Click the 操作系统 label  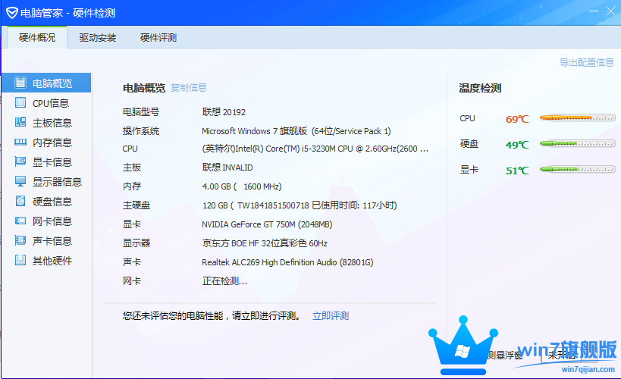click(141, 131)
